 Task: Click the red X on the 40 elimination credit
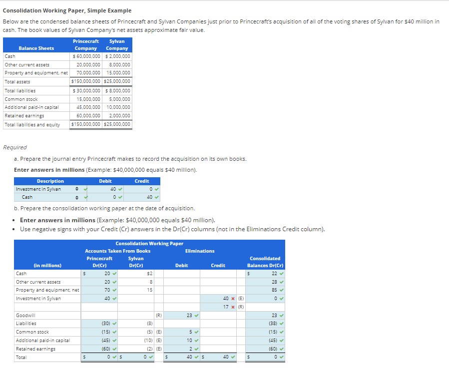tap(232, 299)
